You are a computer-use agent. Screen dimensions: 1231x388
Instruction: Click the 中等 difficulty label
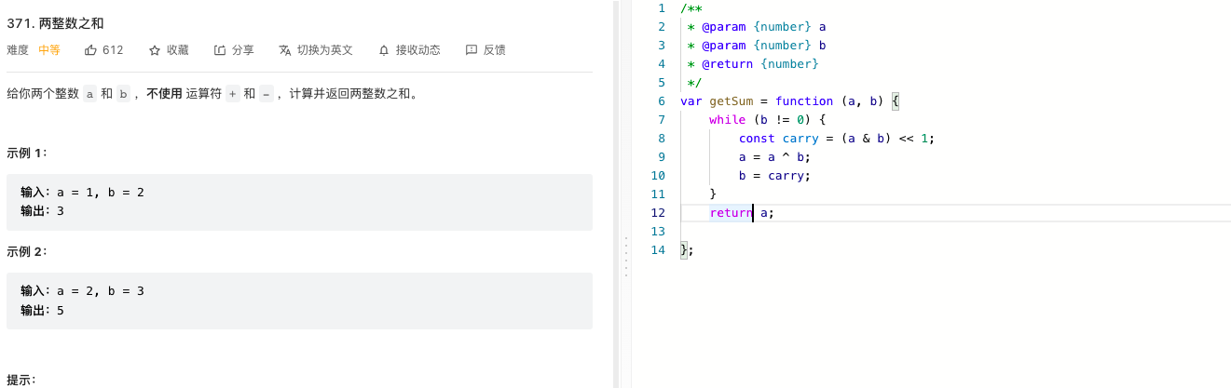(x=49, y=50)
